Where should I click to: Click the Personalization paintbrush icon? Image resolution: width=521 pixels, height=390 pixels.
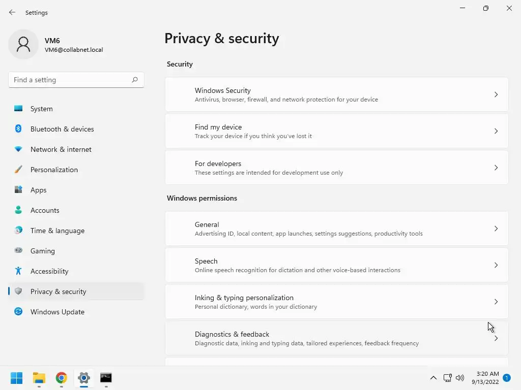click(x=18, y=170)
